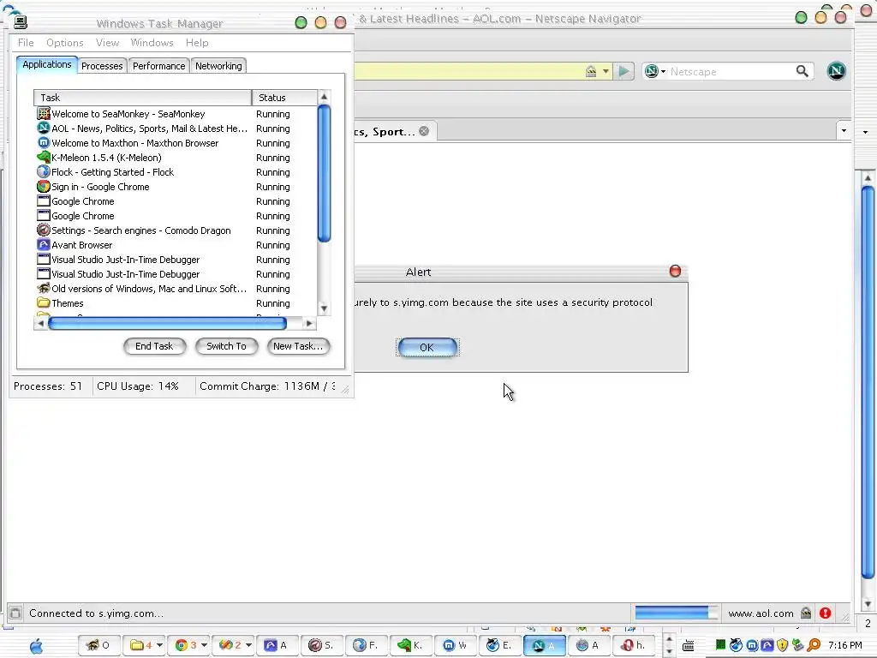Open the Netscape search engine dropdown
Image resolution: width=877 pixels, height=658 pixels.
[x=655, y=71]
